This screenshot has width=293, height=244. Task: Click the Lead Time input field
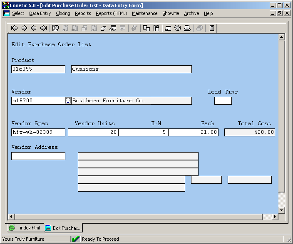click(223, 101)
